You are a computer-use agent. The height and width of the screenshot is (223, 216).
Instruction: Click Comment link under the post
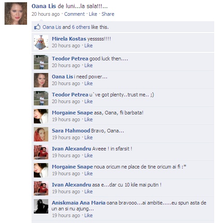tap(74, 14)
